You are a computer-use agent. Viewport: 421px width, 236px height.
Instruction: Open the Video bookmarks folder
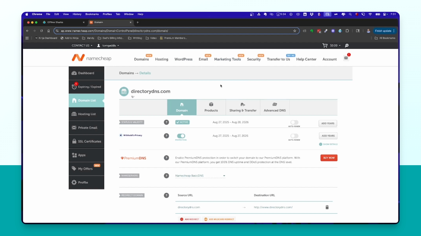point(151,38)
